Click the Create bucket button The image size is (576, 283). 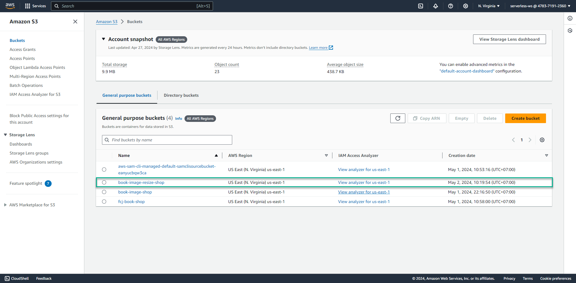point(526,118)
